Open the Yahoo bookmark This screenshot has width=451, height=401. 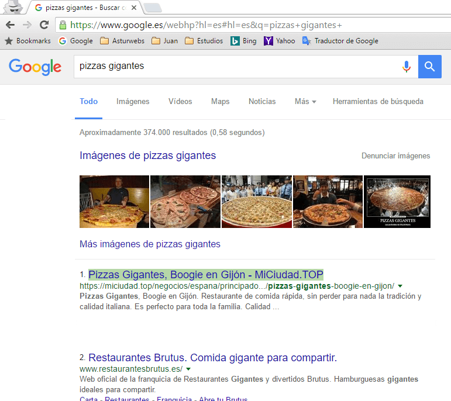(279, 41)
